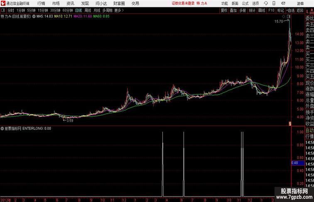Switch to 1分钟 period tab
The width and height of the screenshot is (314, 202).
point(21,10)
